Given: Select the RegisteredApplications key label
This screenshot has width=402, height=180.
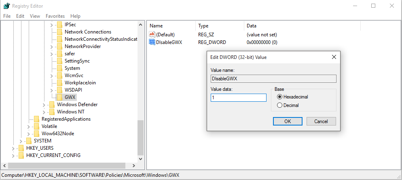Looking at the screenshot, I should [x=66, y=119].
